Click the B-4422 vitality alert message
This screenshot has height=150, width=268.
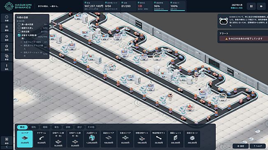244,39
